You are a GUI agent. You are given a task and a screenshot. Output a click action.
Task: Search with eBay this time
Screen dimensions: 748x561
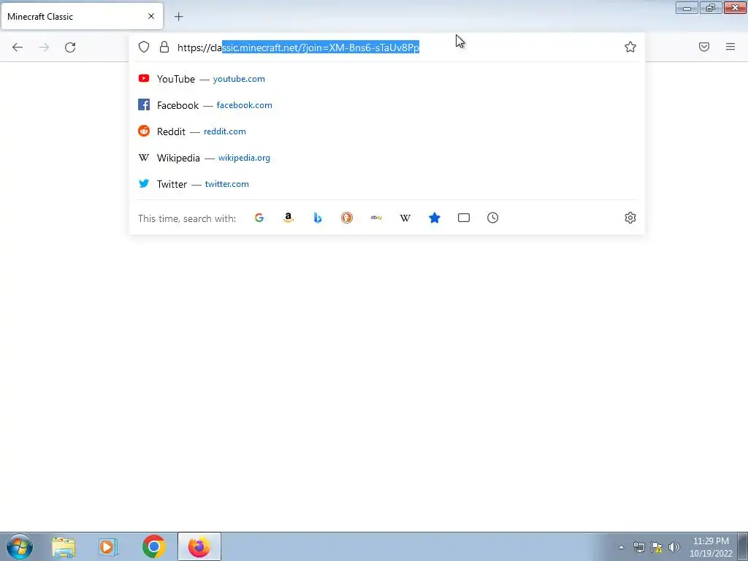tap(376, 218)
